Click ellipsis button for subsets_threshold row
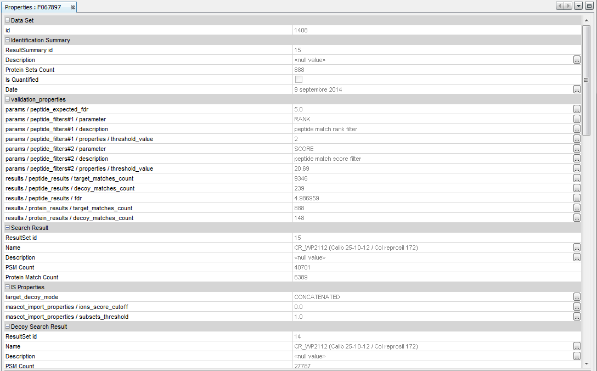Viewport: 597px width, 371px height. 577,317
